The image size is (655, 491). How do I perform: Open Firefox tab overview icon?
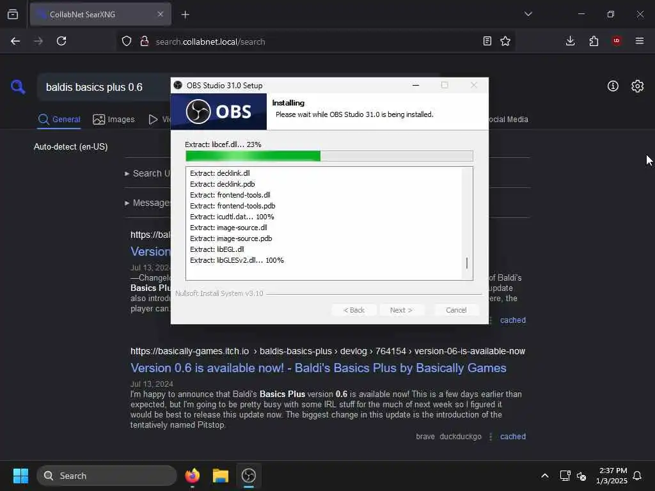[x=13, y=14]
